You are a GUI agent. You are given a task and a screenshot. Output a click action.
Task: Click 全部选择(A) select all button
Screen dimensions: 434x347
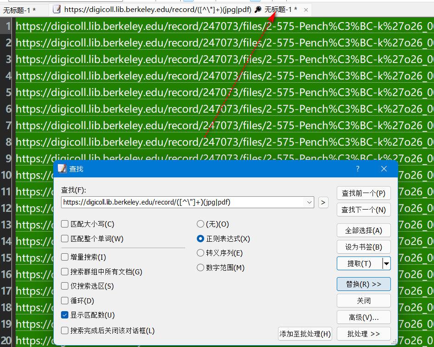click(363, 231)
